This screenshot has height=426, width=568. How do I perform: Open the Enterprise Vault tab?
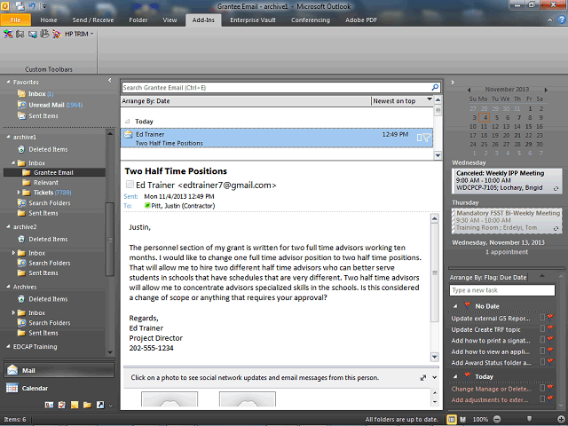coord(253,20)
